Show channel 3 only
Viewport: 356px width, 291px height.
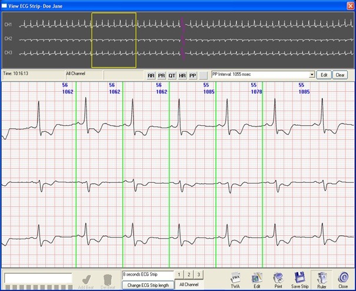198,275
